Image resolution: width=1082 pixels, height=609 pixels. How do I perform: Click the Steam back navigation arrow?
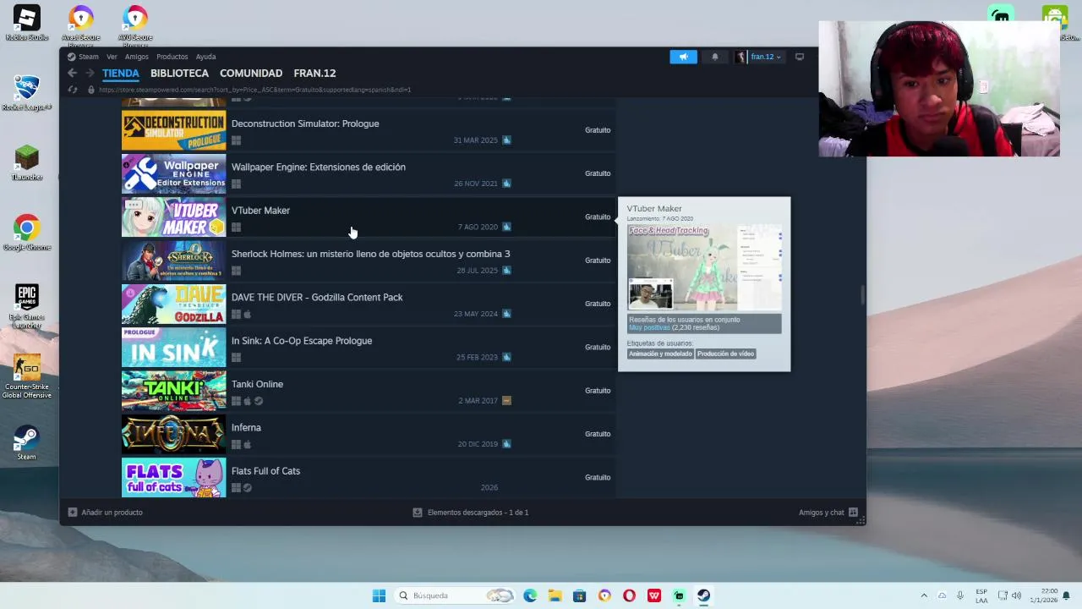click(72, 74)
